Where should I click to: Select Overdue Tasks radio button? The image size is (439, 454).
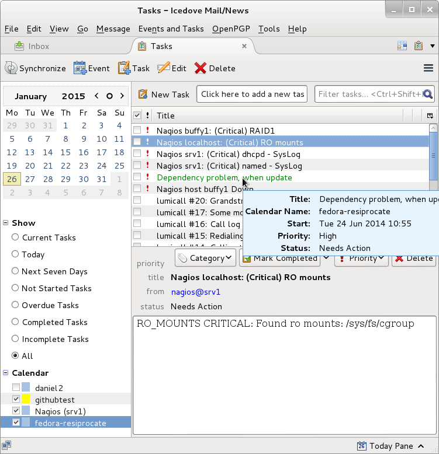click(15, 305)
